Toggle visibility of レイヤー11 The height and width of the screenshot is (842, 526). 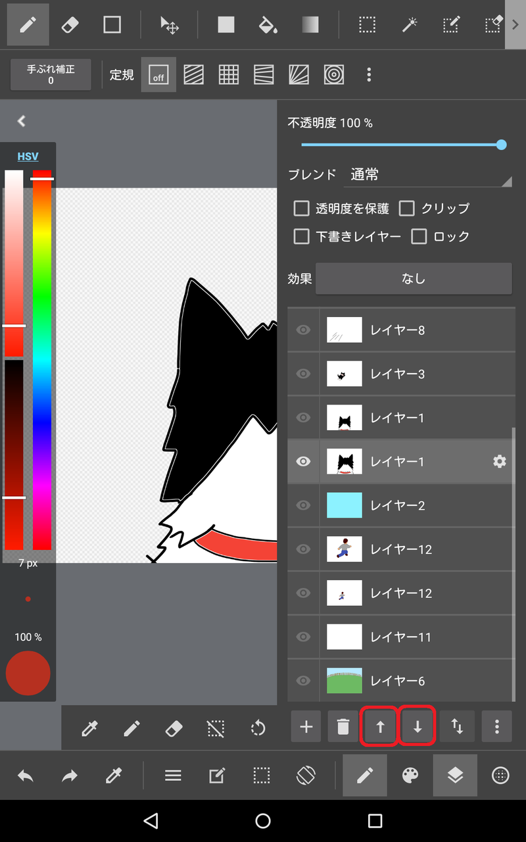click(303, 637)
